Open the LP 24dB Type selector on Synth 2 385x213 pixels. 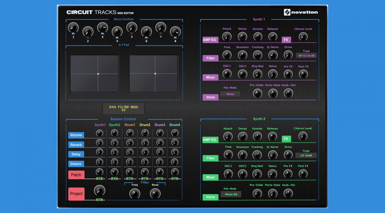coord(306,155)
